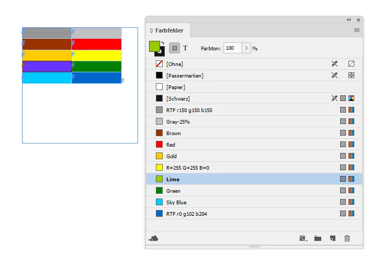Screen dimensions: 370x265
Task: Select the Red swatch row
Action: click(254, 145)
